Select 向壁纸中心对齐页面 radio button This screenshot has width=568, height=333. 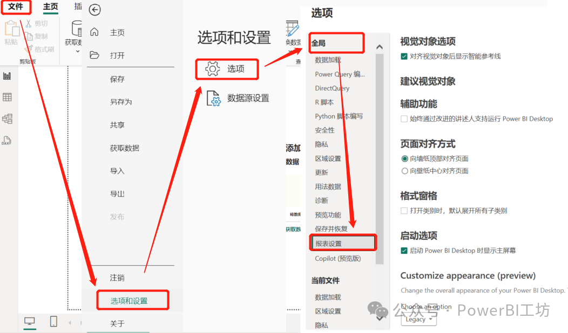coord(404,171)
